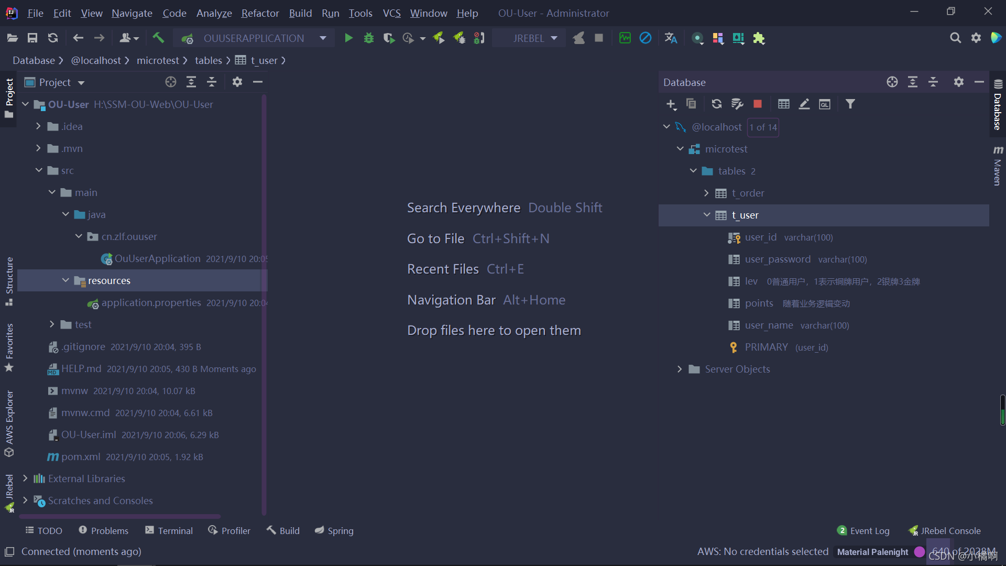Open table editor grid icon
Screen dimensions: 1006x566
click(784, 104)
